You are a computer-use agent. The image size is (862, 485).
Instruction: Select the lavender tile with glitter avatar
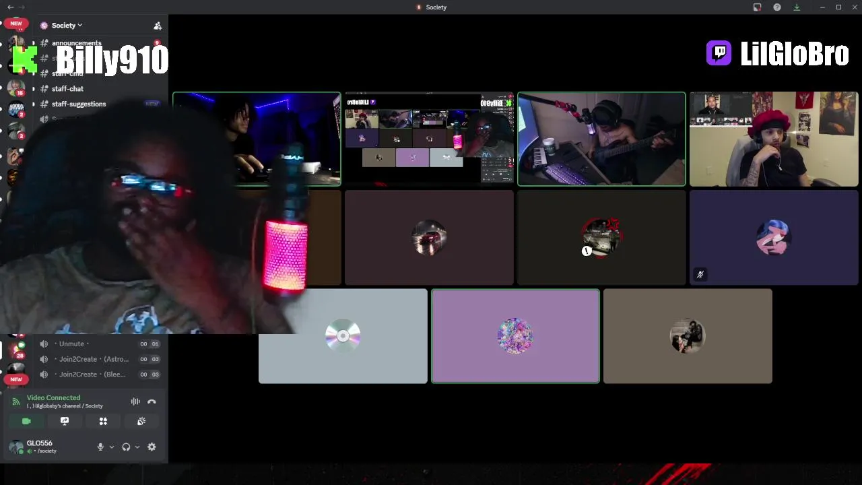pyautogui.click(x=515, y=336)
